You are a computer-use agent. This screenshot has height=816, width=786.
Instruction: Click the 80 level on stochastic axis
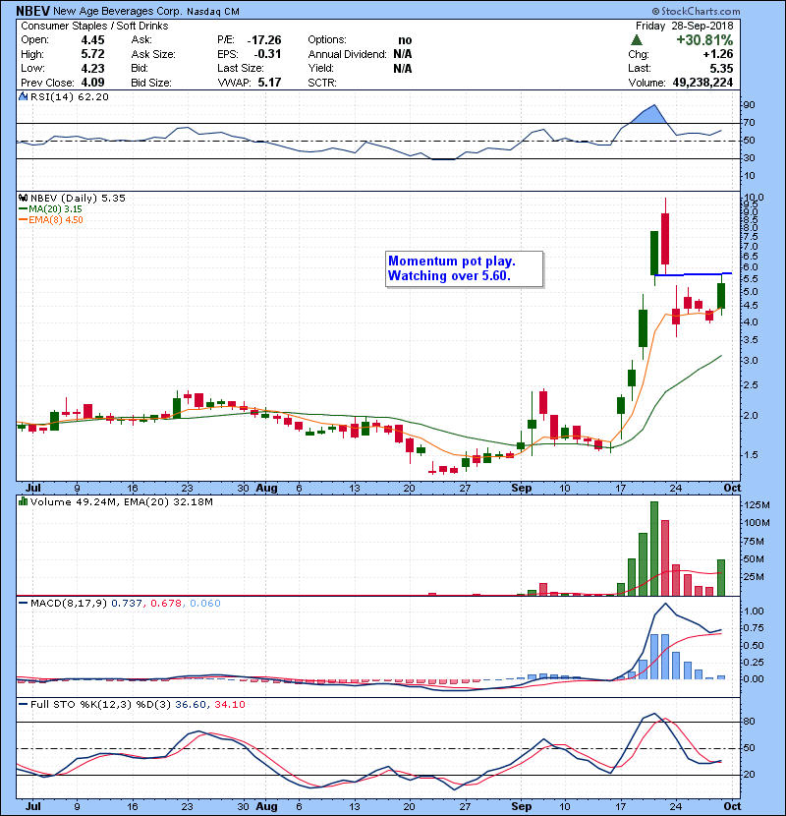pos(749,722)
